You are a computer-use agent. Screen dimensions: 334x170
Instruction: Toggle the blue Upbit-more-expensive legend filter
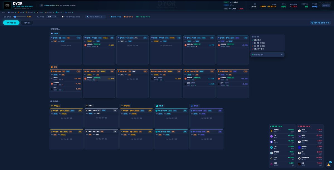[116, 17]
